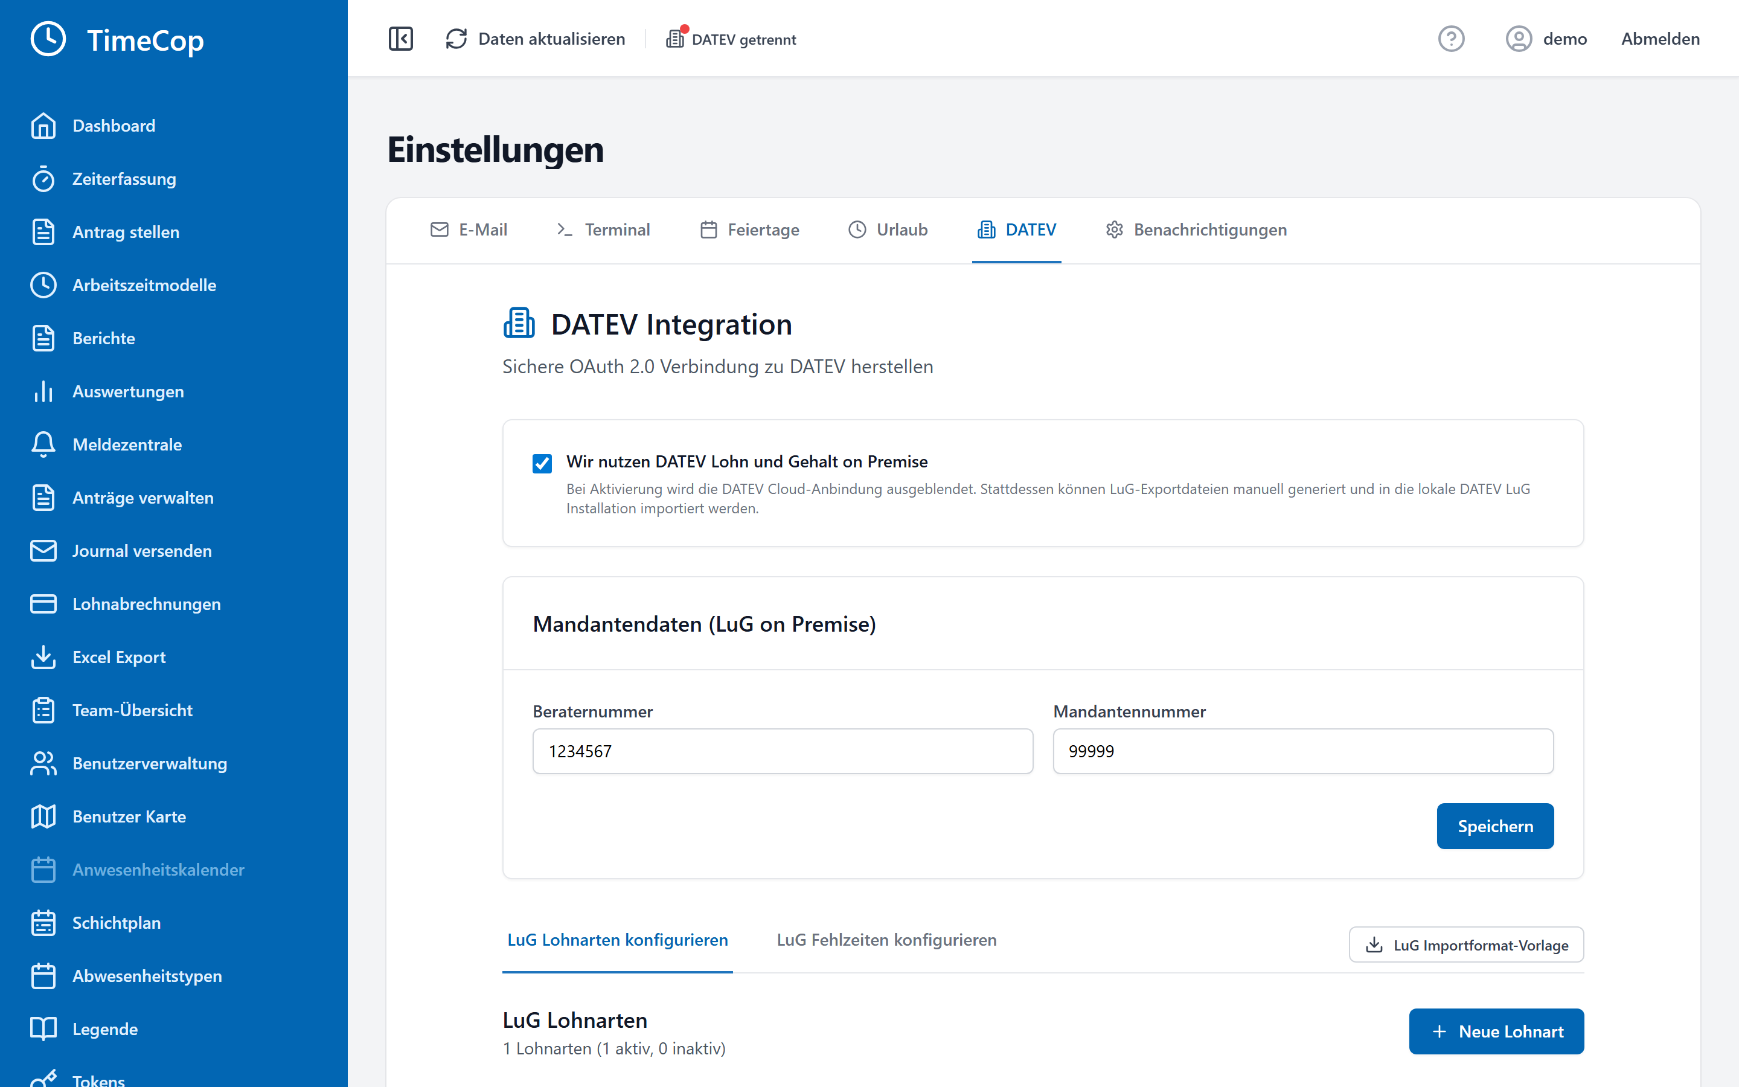Open the Benachrichtigungen settings tab
This screenshot has width=1739, height=1087.
(1196, 229)
